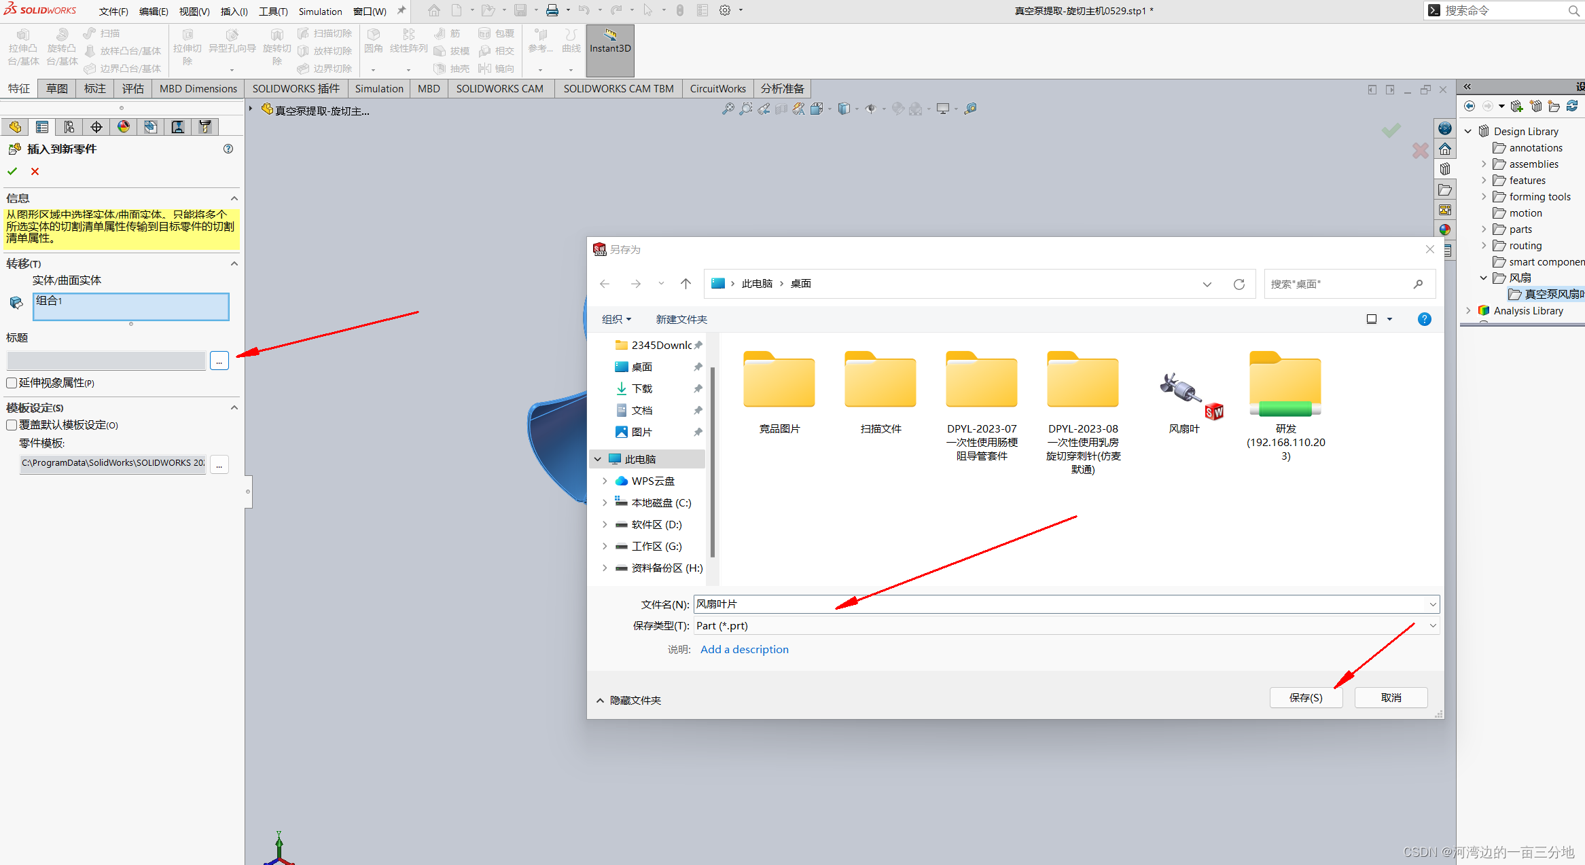Click the help icon in Save dialog
1585x865 pixels.
pyautogui.click(x=1424, y=319)
